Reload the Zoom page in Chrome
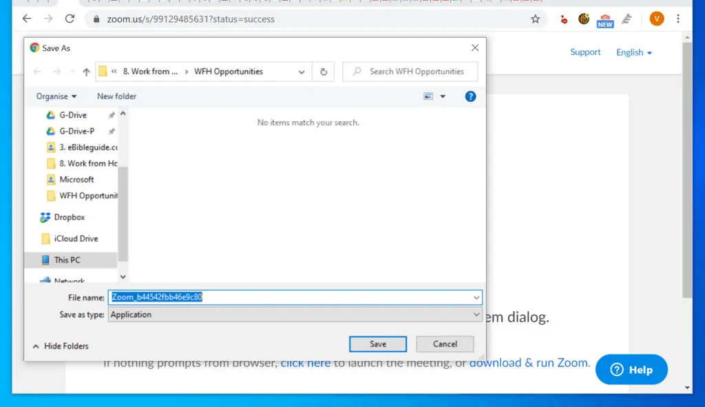Image resolution: width=705 pixels, height=407 pixels. coord(70,19)
